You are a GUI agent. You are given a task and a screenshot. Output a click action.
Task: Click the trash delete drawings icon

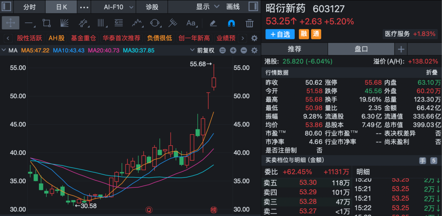click(x=249, y=23)
